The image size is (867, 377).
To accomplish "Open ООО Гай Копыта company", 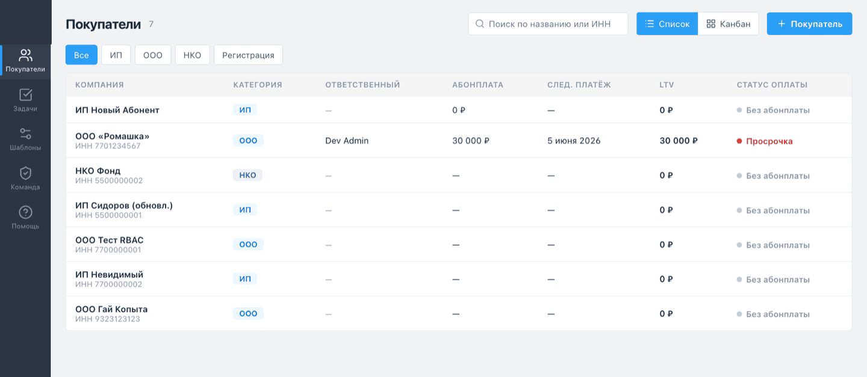I will pos(111,309).
